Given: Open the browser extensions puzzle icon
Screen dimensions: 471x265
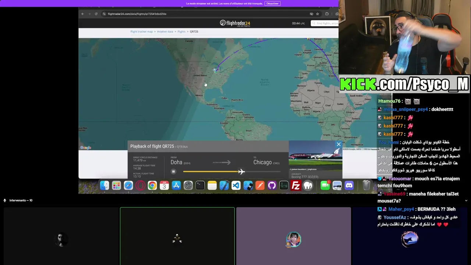Looking at the screenshot, I should click(x=327, y=14).
